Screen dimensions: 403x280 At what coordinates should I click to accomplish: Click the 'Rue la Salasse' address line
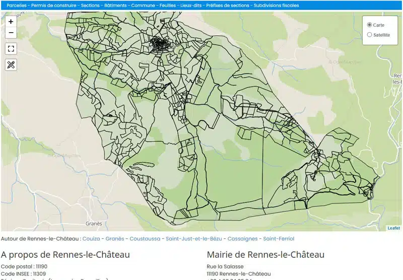(x=225, y=266)
